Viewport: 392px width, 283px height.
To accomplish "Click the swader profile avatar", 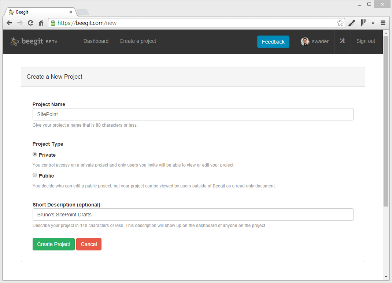I will point(305,41).
